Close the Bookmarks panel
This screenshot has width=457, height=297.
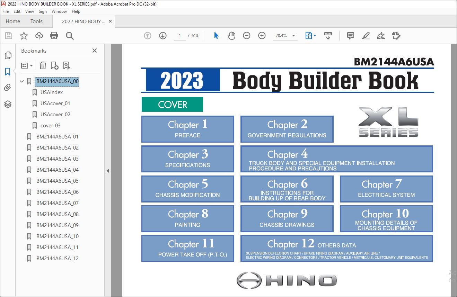click(95, 51)
